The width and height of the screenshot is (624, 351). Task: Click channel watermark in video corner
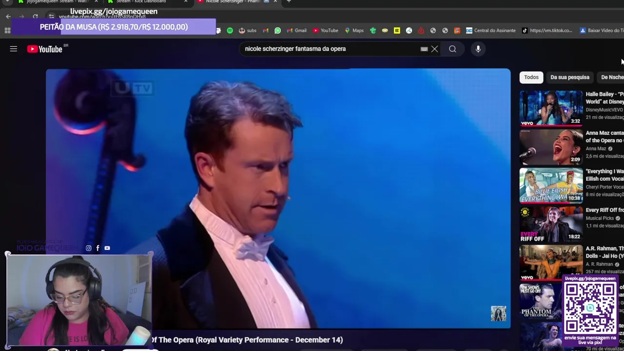pos(498,313)
